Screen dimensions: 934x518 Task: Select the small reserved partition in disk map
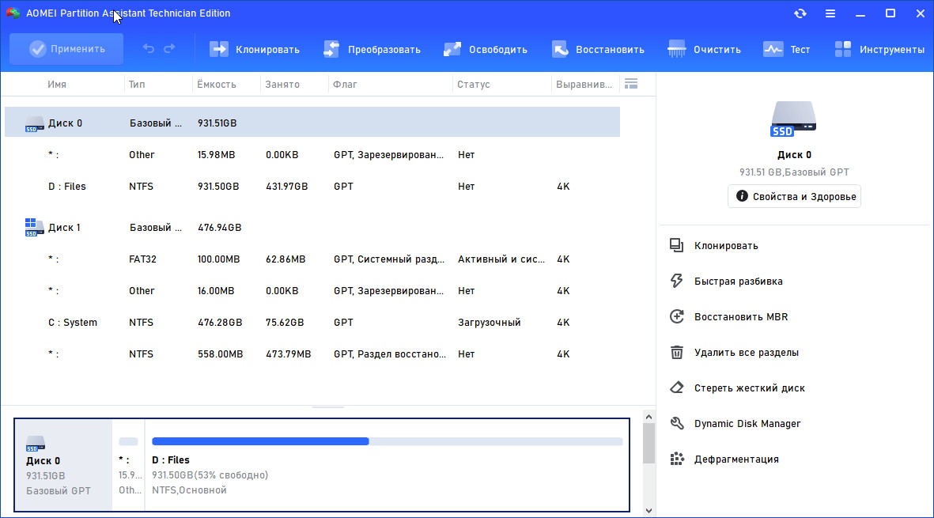click(x=128, y=465)
